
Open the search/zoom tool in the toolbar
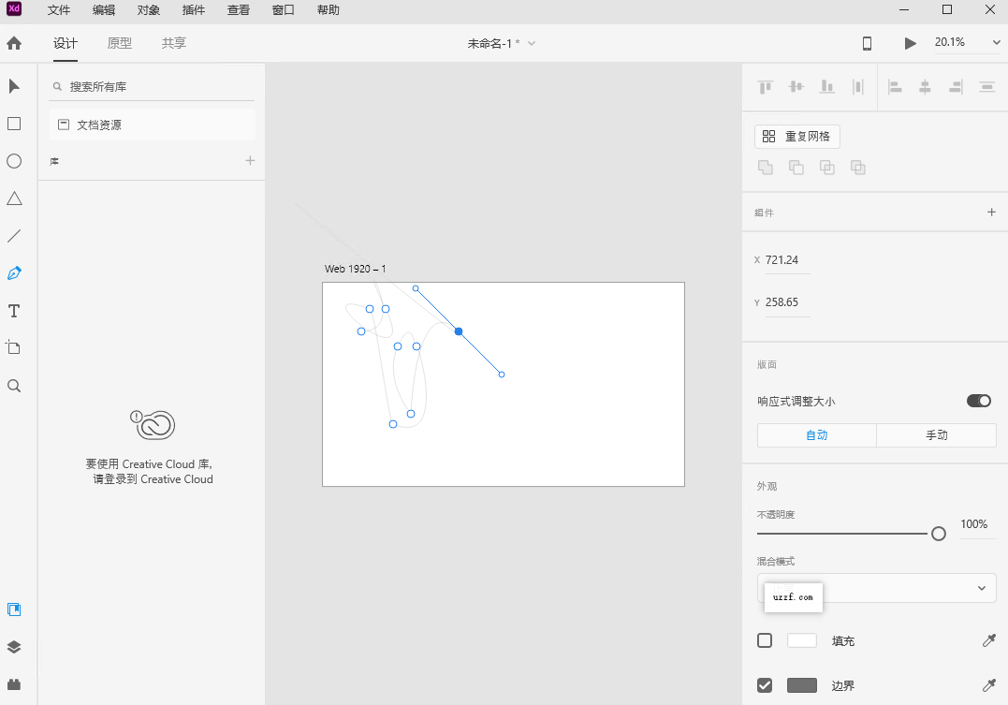(14, 385)
